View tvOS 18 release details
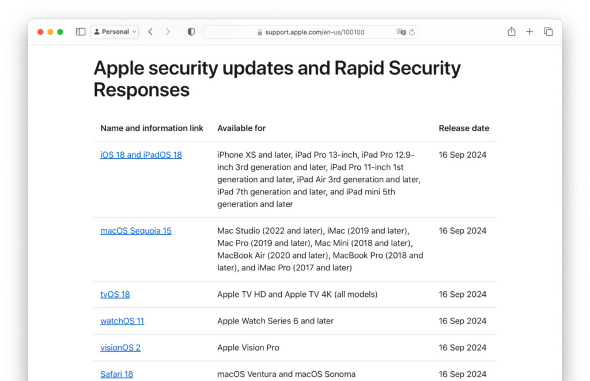This screenshot has height=381, width=590. point(115,294)
